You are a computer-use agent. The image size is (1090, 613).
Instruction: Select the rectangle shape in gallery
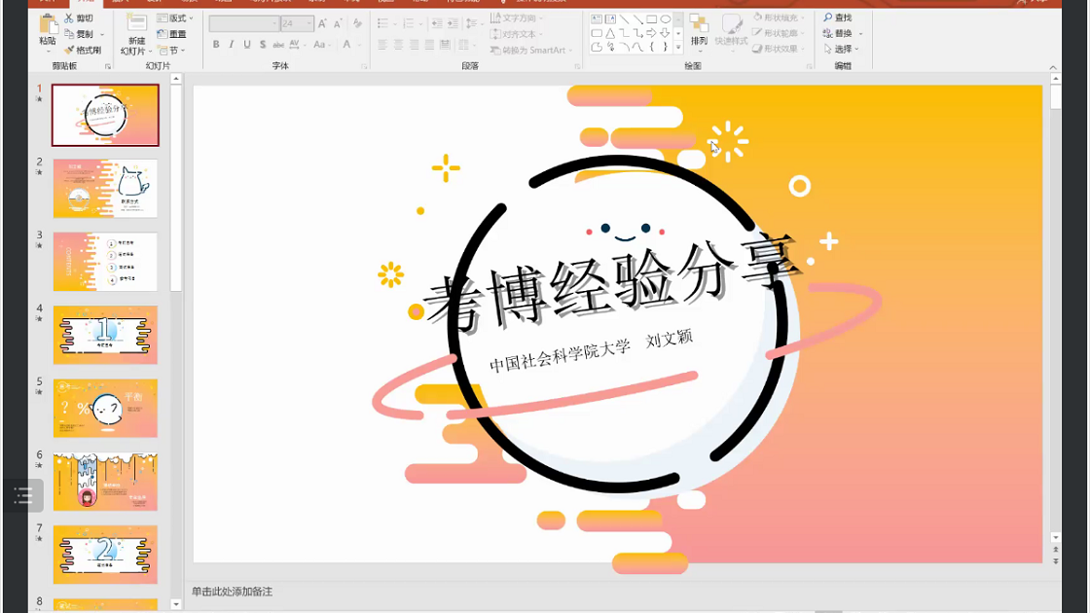click(651, 19)
